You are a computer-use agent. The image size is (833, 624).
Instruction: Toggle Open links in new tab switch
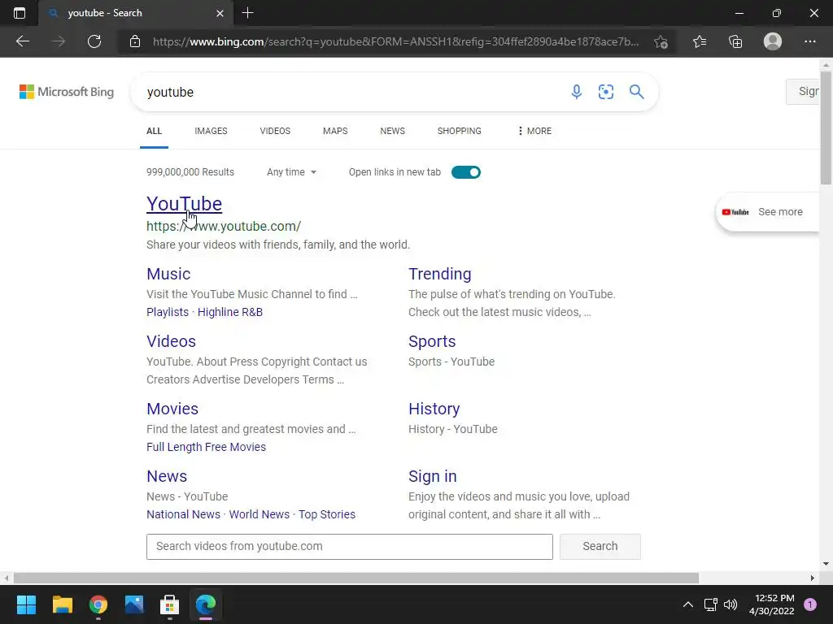click(466, 172)
